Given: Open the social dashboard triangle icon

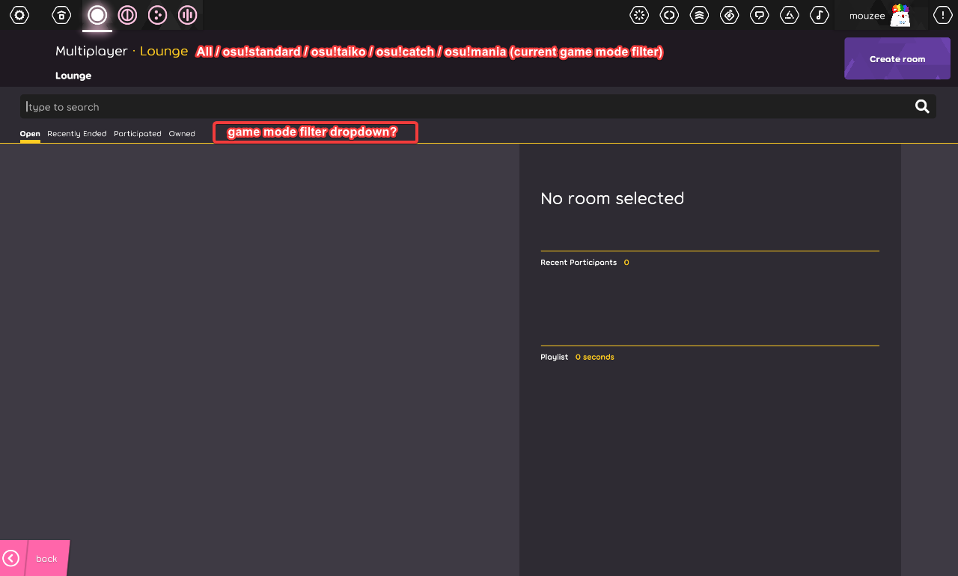Looking at the screenshot, I should click(789, 15).
